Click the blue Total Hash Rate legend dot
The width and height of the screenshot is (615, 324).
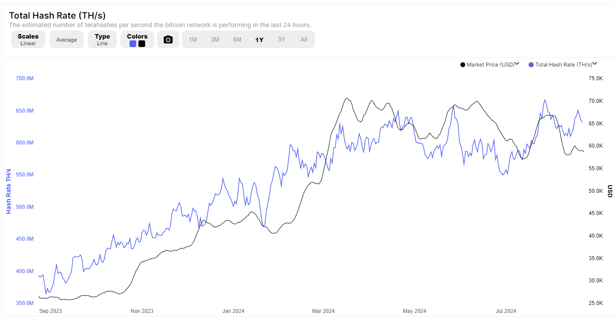(531, 65)
